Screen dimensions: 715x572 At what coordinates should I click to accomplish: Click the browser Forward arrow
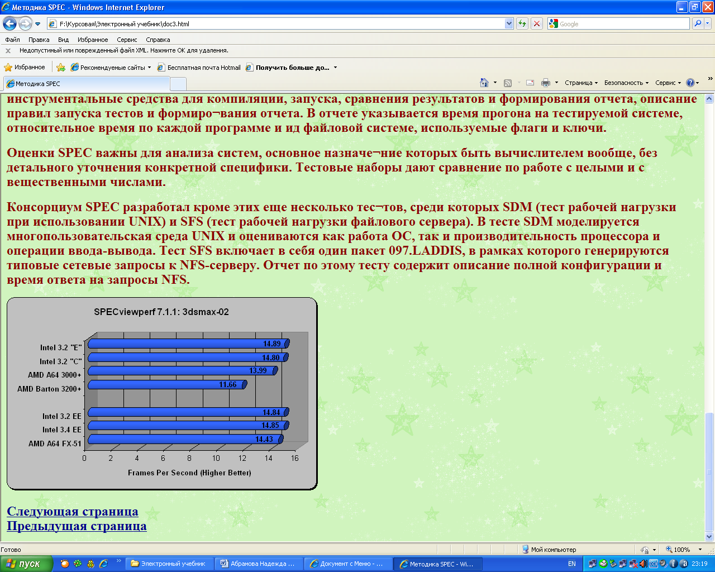coord(25,23)
